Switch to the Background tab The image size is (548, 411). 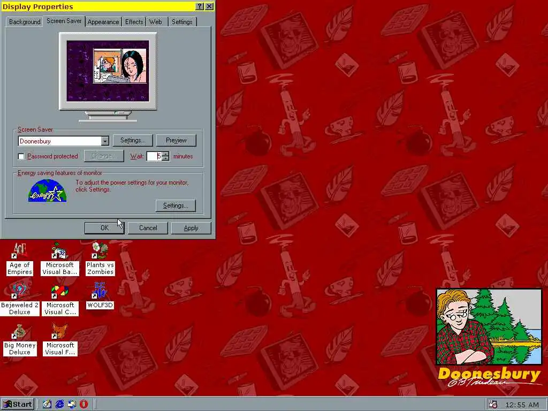pos(25,21)
